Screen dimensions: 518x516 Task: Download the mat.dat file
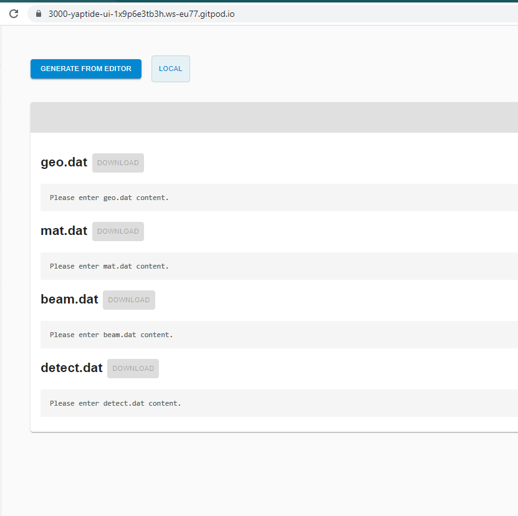118,231
